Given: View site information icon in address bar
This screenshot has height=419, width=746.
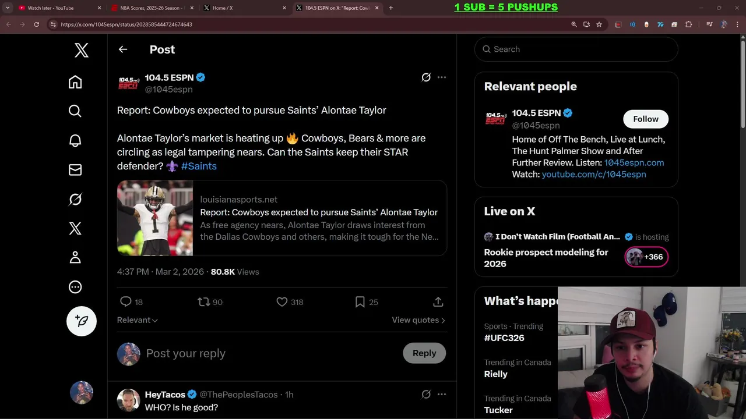Looking at the screenshot, I should click(x=53, y=24).
